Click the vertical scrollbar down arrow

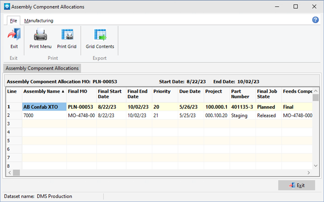pos(316,166)
